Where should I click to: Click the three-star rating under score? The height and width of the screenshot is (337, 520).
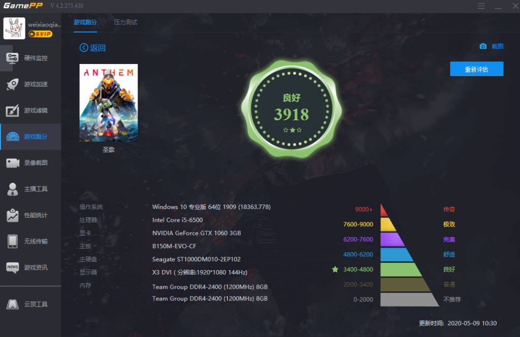click(292, 130)
